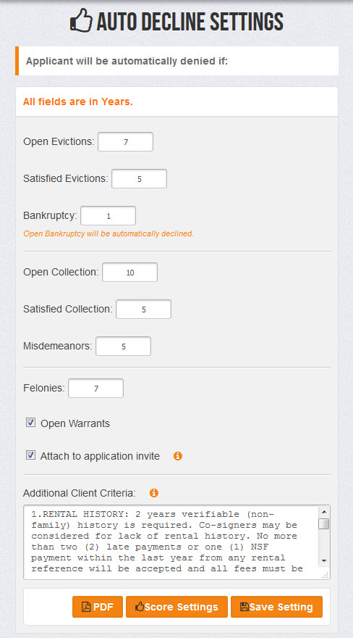Screen dimensions: 353x638
Task: Click the floppy disk icon on Save Setting
Action: 244,607
